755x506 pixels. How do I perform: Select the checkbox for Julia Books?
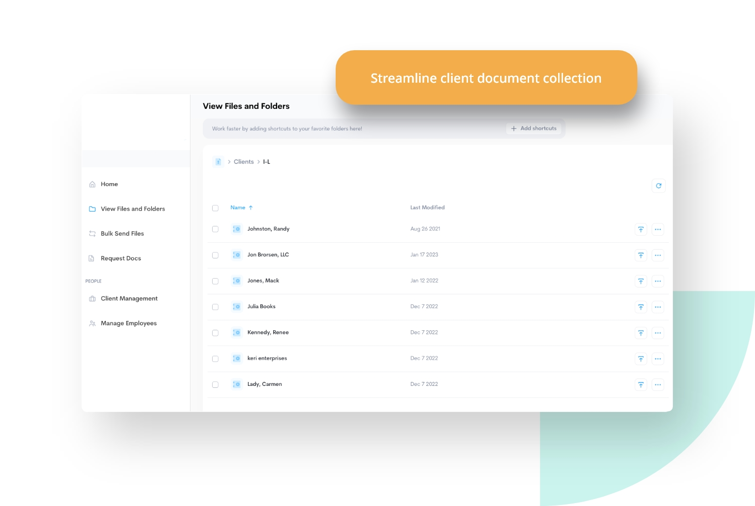[x=215, y=307]
